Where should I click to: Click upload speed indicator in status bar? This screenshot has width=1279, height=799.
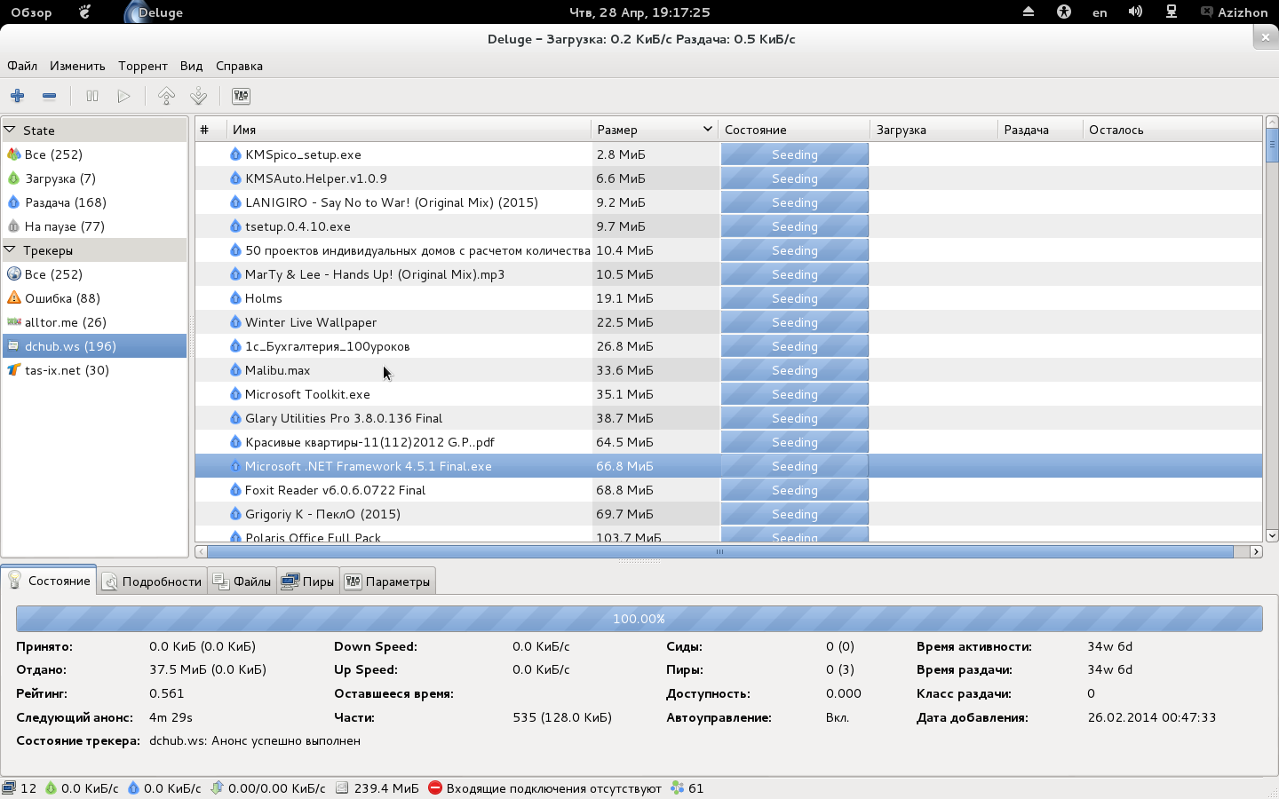163,788
